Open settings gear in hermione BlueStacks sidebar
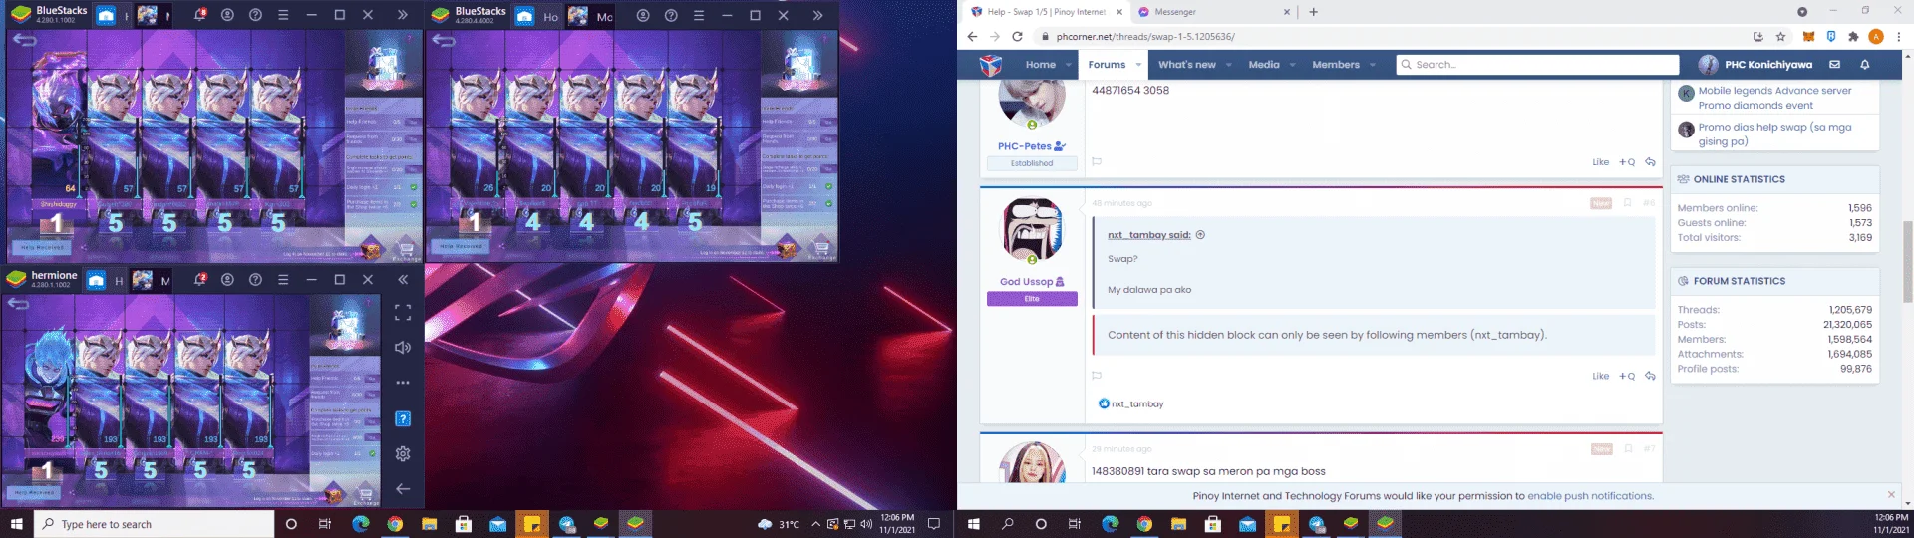1914x538 pixels. [403, 453]
